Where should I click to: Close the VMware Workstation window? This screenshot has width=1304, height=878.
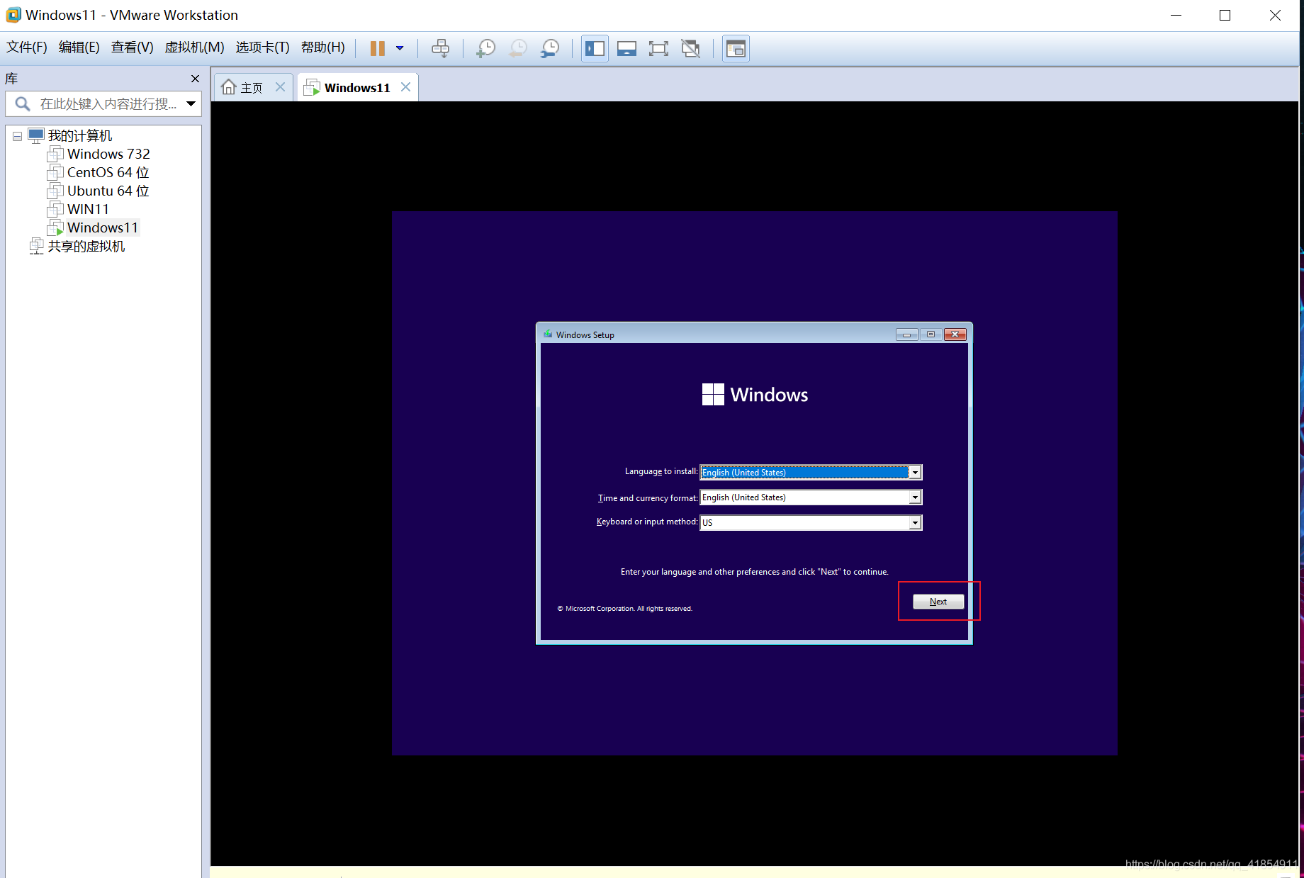(1275, 15)
